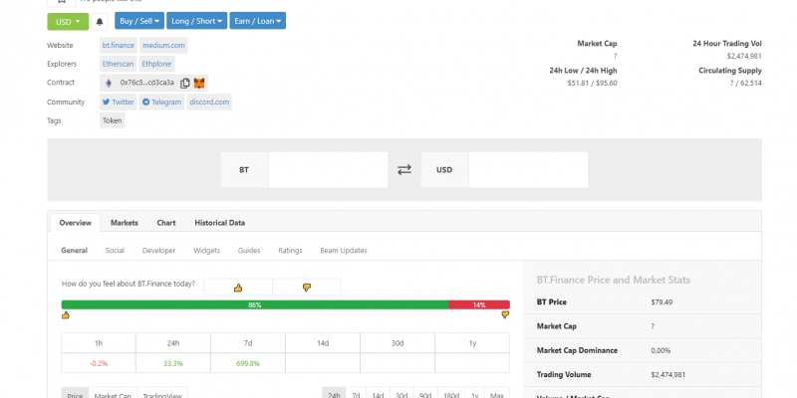Click the contract address 0x76c5...cd3ca3a
Viewport: 797px width, 398px height.
tap(146, 83)
